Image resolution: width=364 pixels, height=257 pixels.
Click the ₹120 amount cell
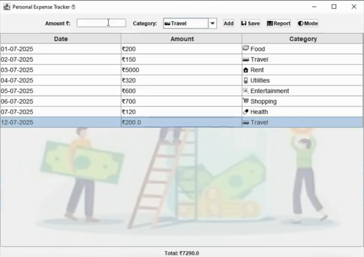click(181, 112)
